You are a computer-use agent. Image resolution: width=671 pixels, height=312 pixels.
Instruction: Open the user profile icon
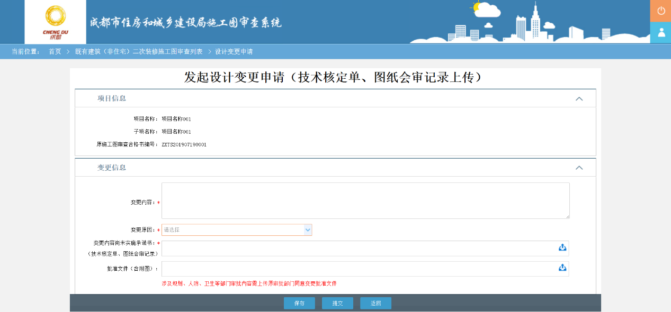click(660, 32)
